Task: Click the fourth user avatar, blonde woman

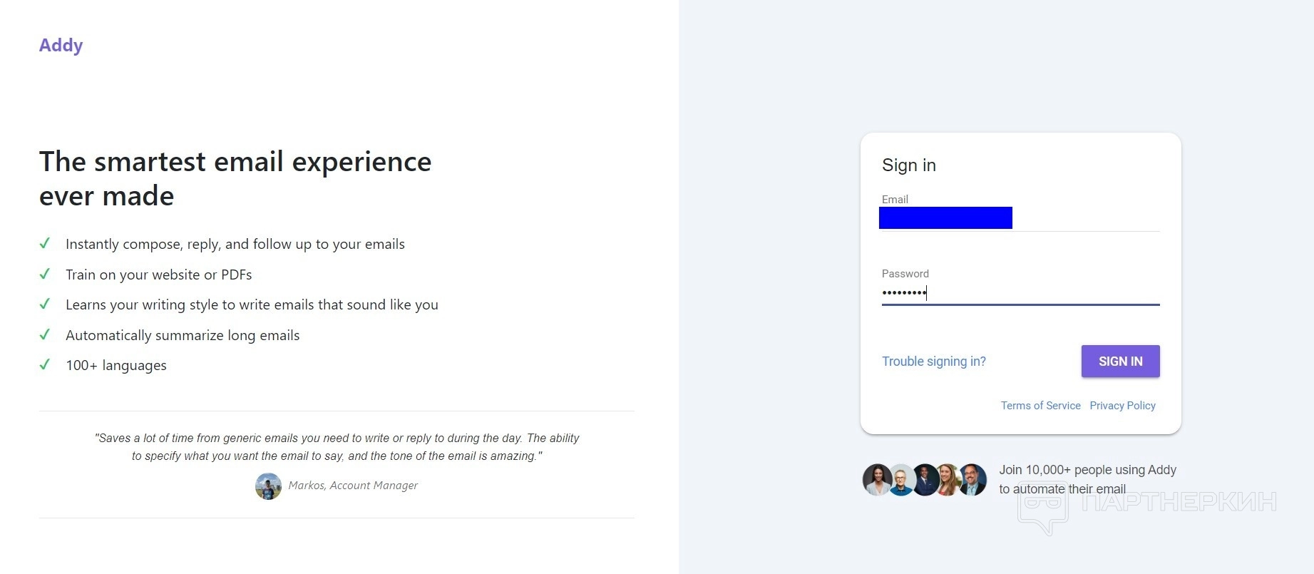Action: click(949, 480)
